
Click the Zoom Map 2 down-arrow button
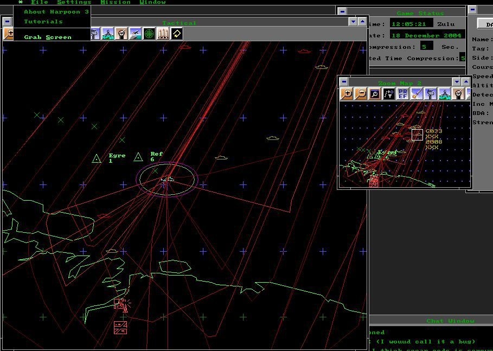[x=457, y=82]
